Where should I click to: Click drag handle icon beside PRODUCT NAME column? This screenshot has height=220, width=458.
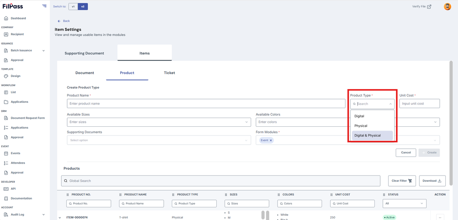(121, 194)
